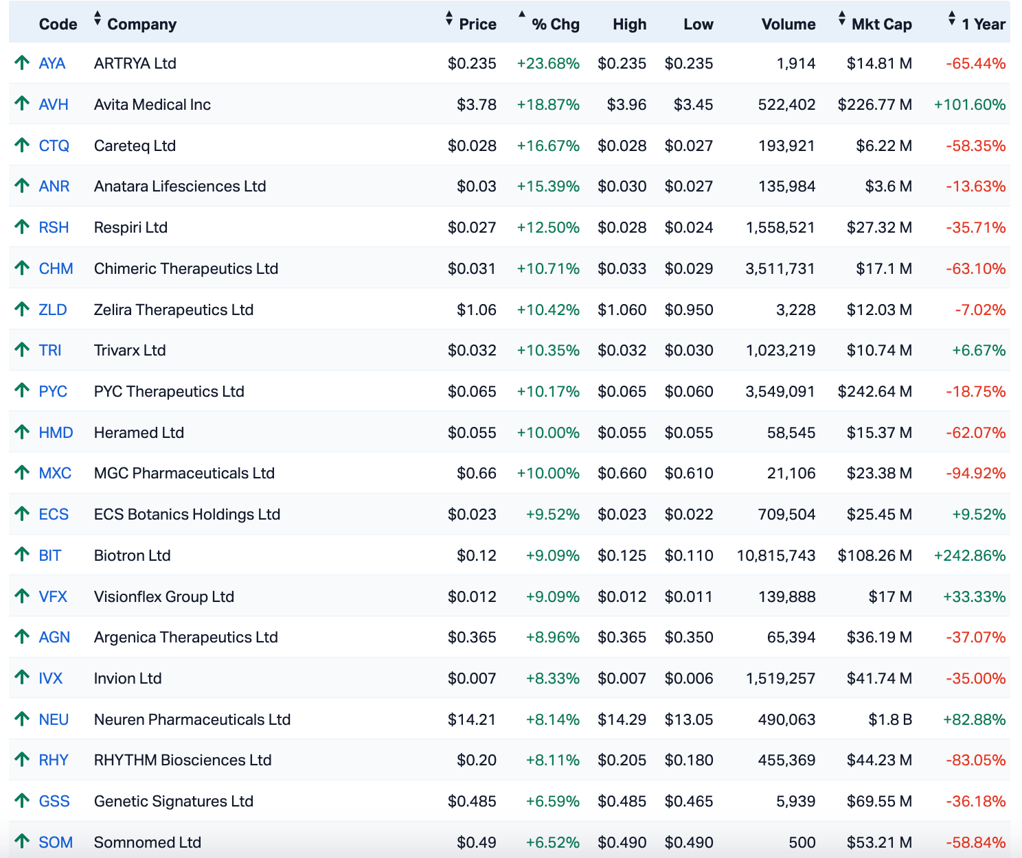Image resolution: width=1022 pixels, height=858 pixels.
Task: Open the SOM stock code link
Action: click(56, 842)
